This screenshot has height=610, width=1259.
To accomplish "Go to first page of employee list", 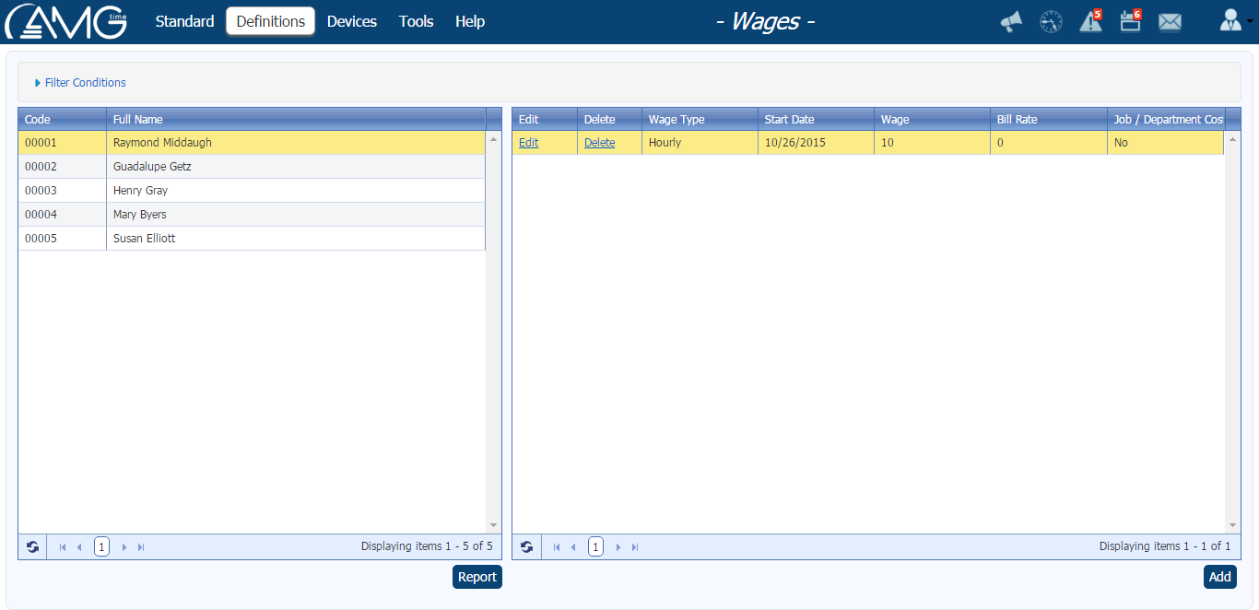I will (63, 547).
